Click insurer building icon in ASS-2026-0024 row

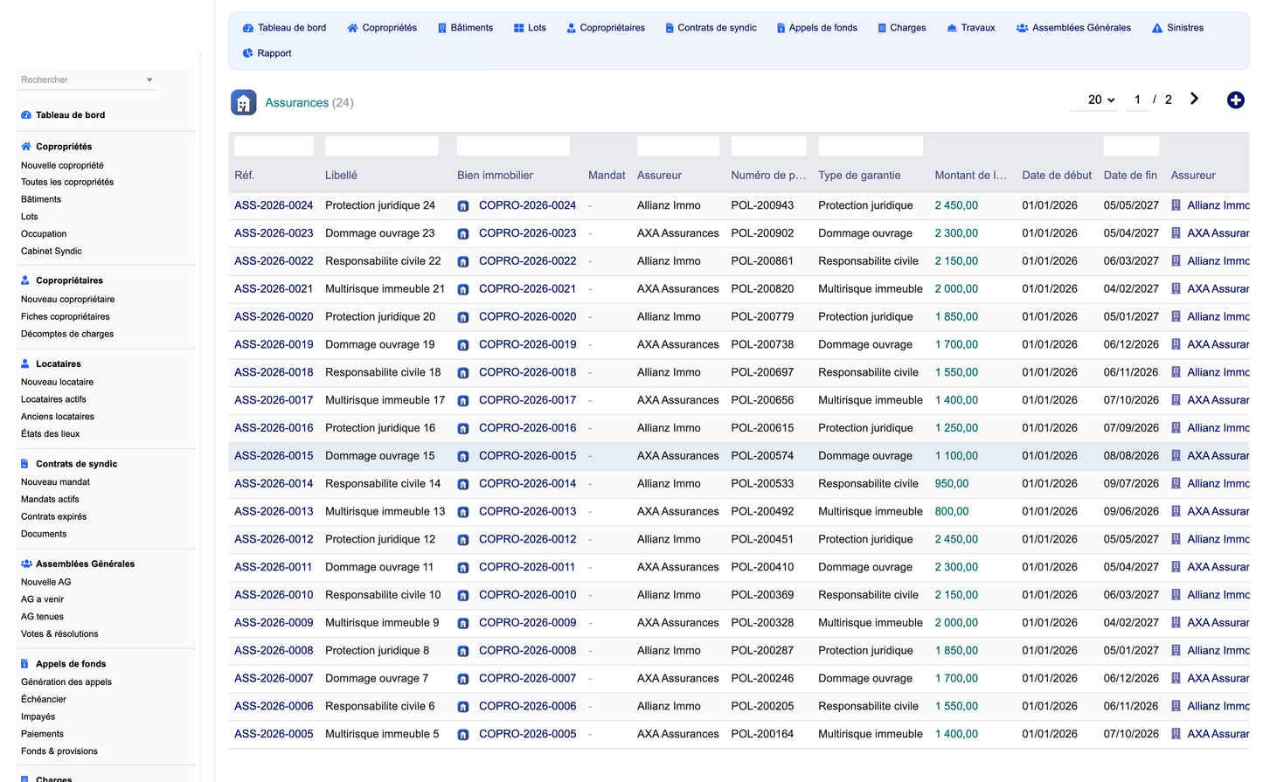(1176, 205)
